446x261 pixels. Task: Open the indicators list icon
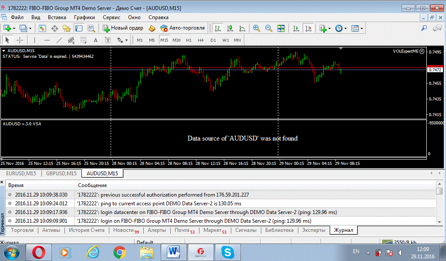click(323, 28)
